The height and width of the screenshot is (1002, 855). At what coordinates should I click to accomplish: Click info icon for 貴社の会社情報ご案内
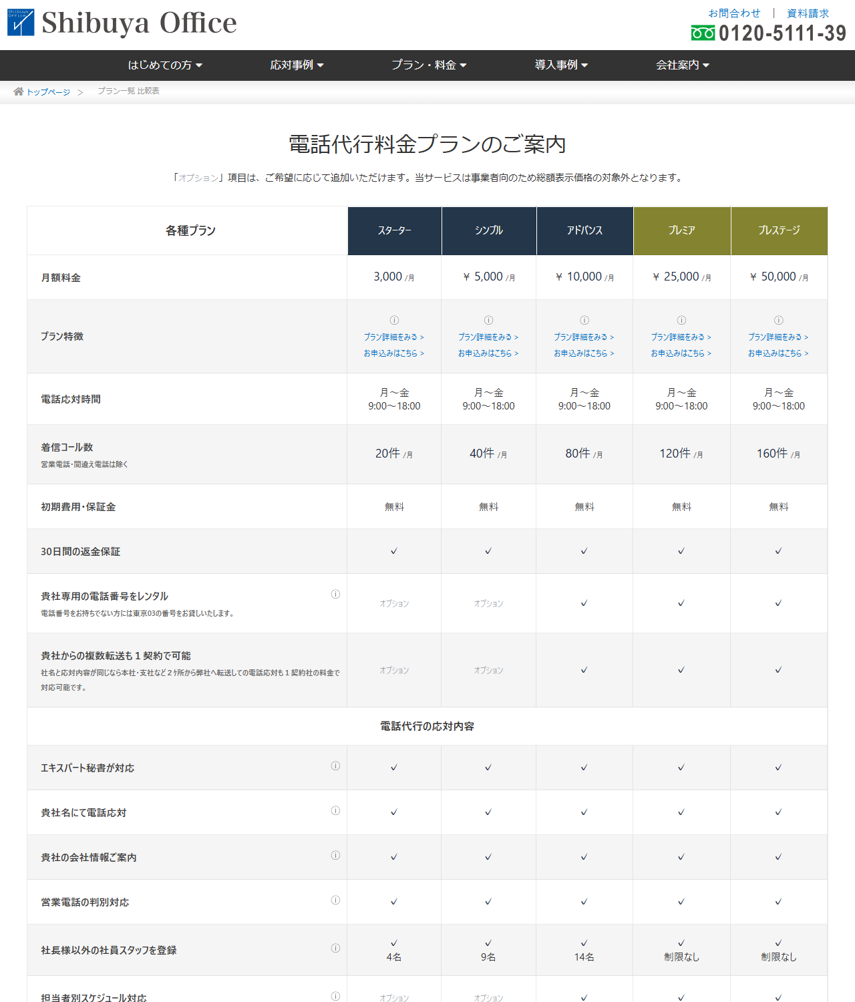point(335,855)
